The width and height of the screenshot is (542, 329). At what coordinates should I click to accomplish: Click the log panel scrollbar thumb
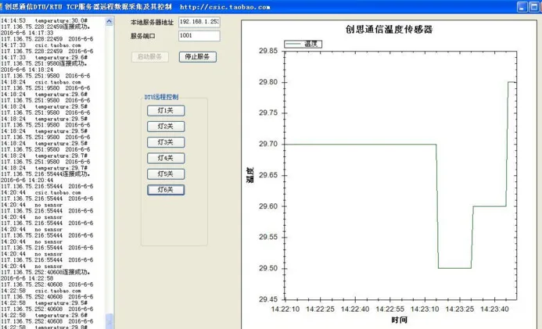point(109,321)
